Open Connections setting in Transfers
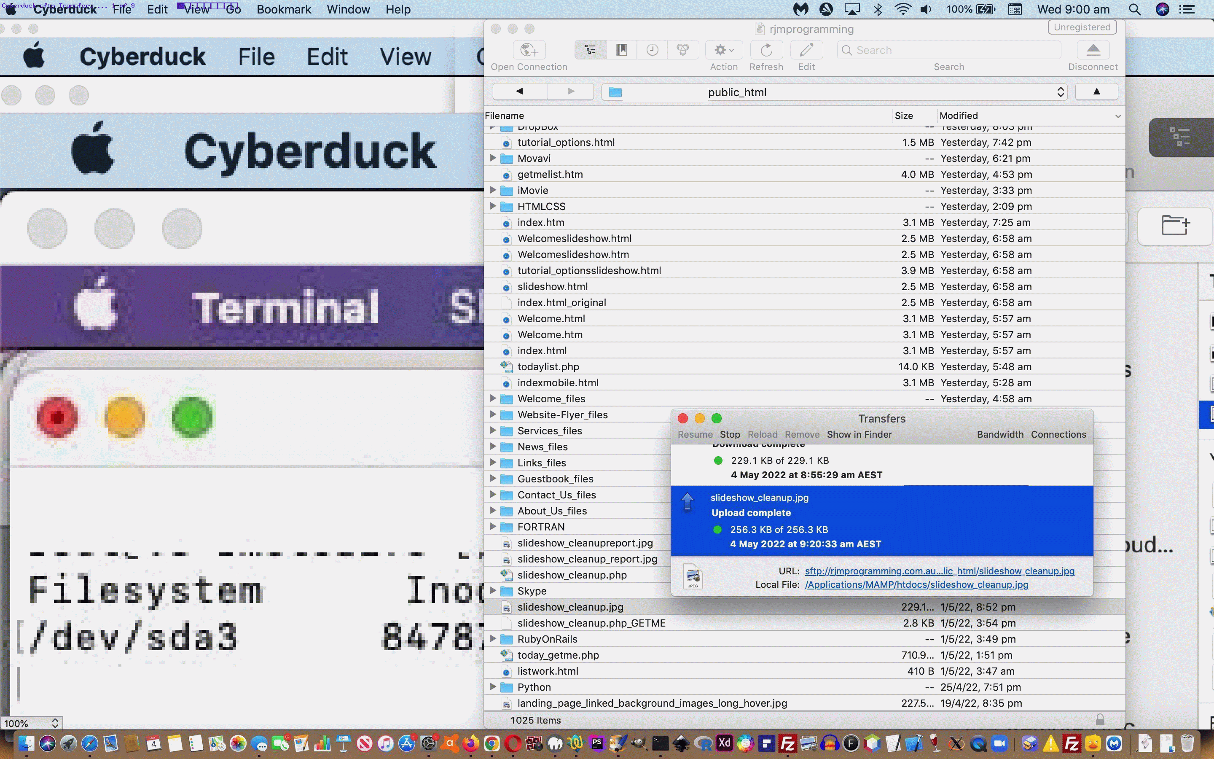This screenshot has width=1214, height=759. click(1058, 434)
